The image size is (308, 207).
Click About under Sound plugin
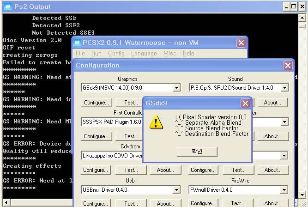(x=272, y=103)
